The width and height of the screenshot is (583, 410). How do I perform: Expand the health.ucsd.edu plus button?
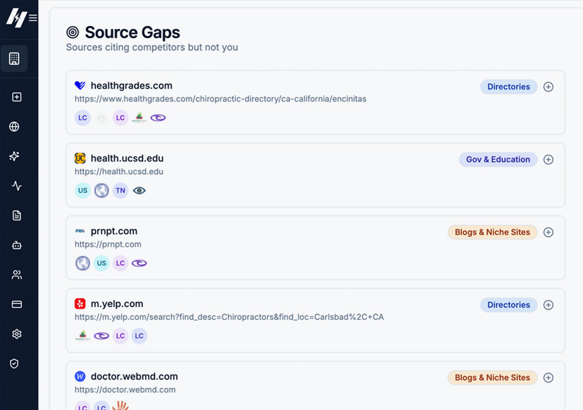[548, 159]
